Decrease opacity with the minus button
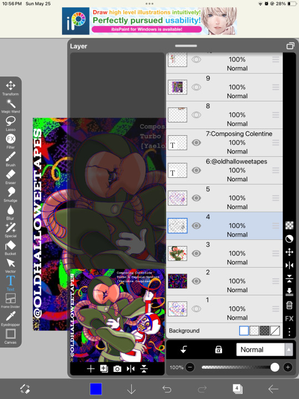 [x=190, y=367]
